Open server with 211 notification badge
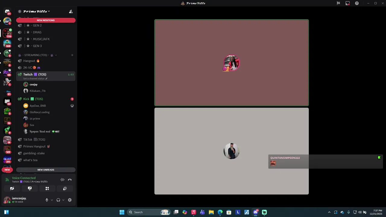386x217 pixels. (7, 160)
